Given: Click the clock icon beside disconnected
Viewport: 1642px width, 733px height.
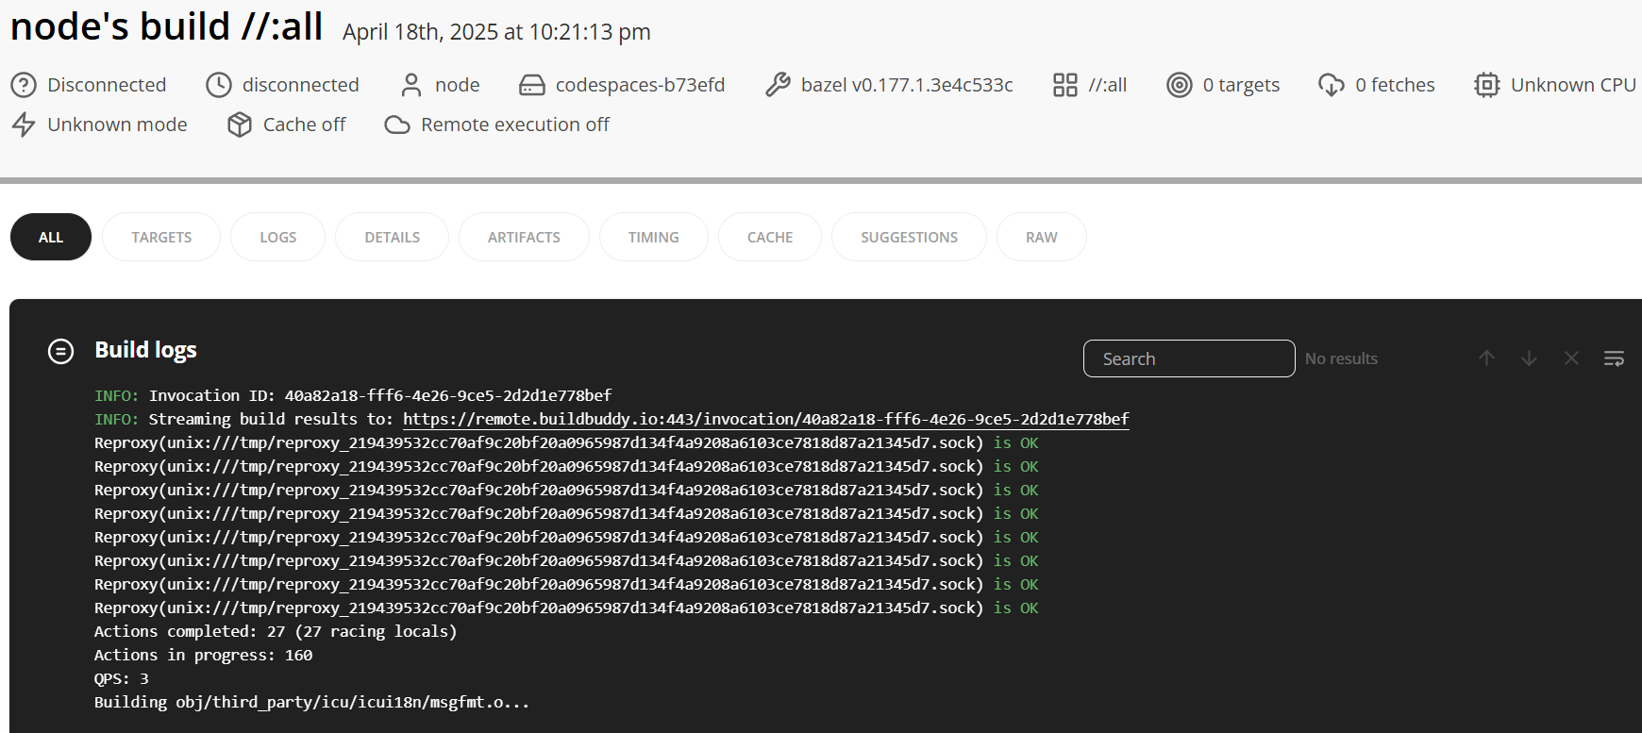Looking at the screenshot, I should 219,85.
